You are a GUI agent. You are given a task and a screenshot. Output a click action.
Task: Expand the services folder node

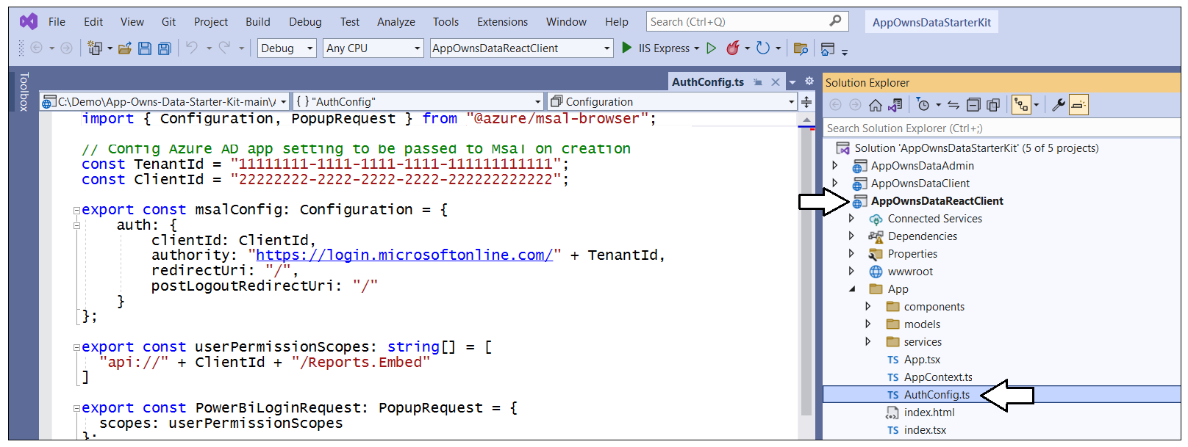coord(867,341)
